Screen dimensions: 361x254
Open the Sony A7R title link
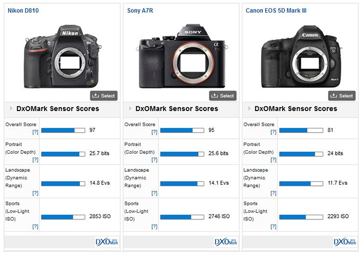(x=140, y=11)
